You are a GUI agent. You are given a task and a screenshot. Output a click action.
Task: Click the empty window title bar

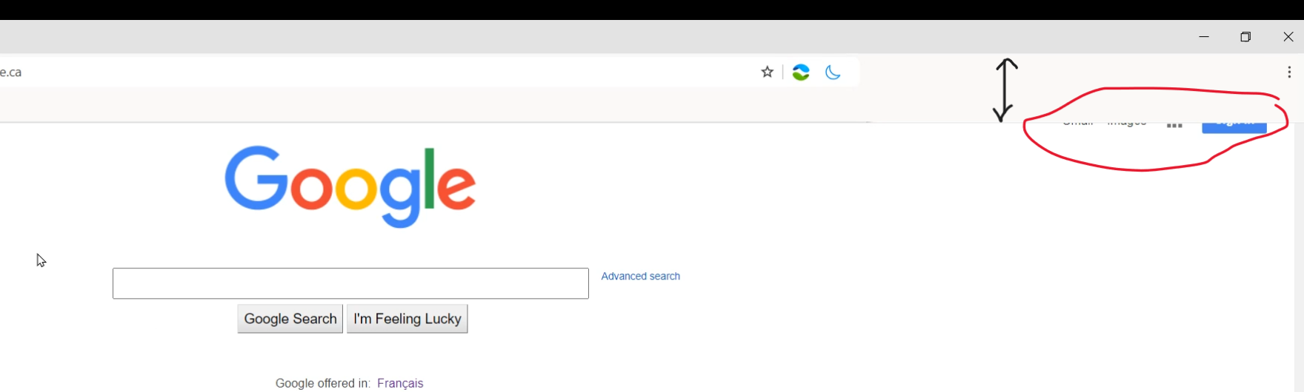pyautogui.click(x=593, y=37)
